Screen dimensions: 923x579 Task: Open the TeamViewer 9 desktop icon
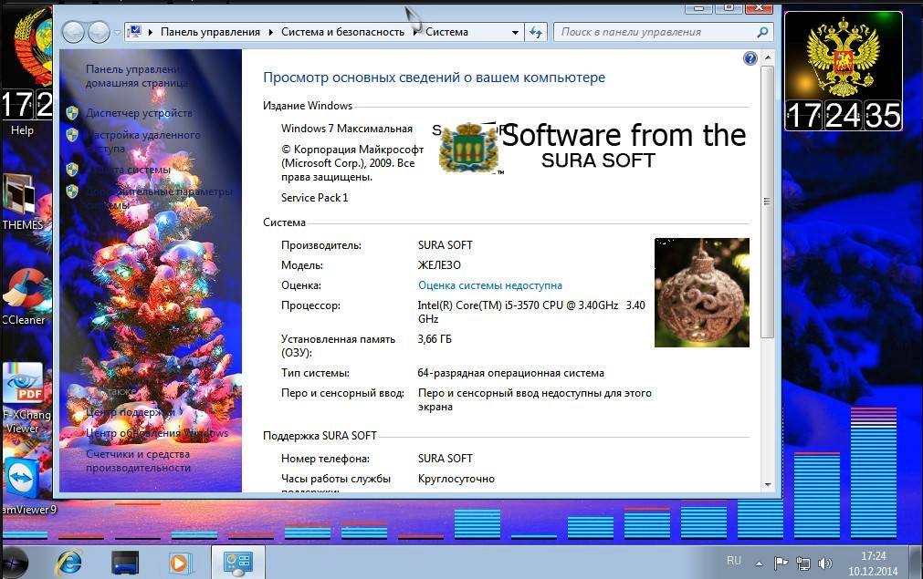tap(26, 485)
